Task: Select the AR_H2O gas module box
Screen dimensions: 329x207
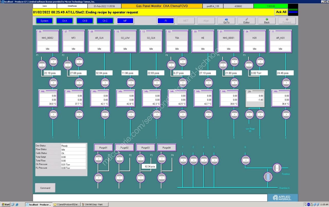Action: click(x=280, y=41)
